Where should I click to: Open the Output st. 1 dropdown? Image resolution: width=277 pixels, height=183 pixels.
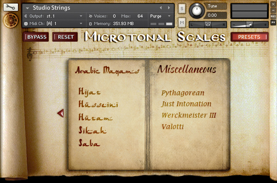point(81,16)
